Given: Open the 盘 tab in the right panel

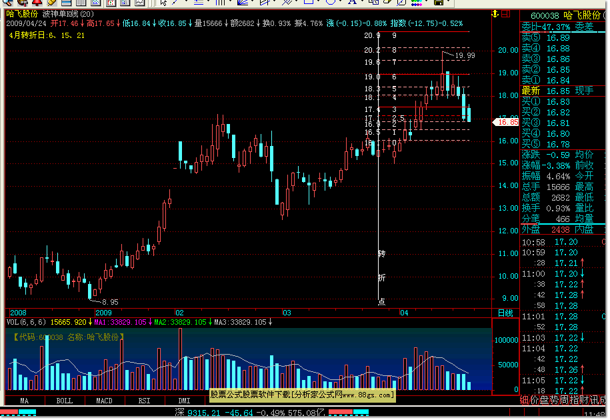Looking at the screenshot, I should click(x=544, y=400).
